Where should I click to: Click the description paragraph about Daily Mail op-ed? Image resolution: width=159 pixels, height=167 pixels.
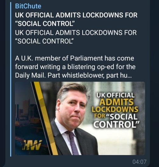(75, 67)
